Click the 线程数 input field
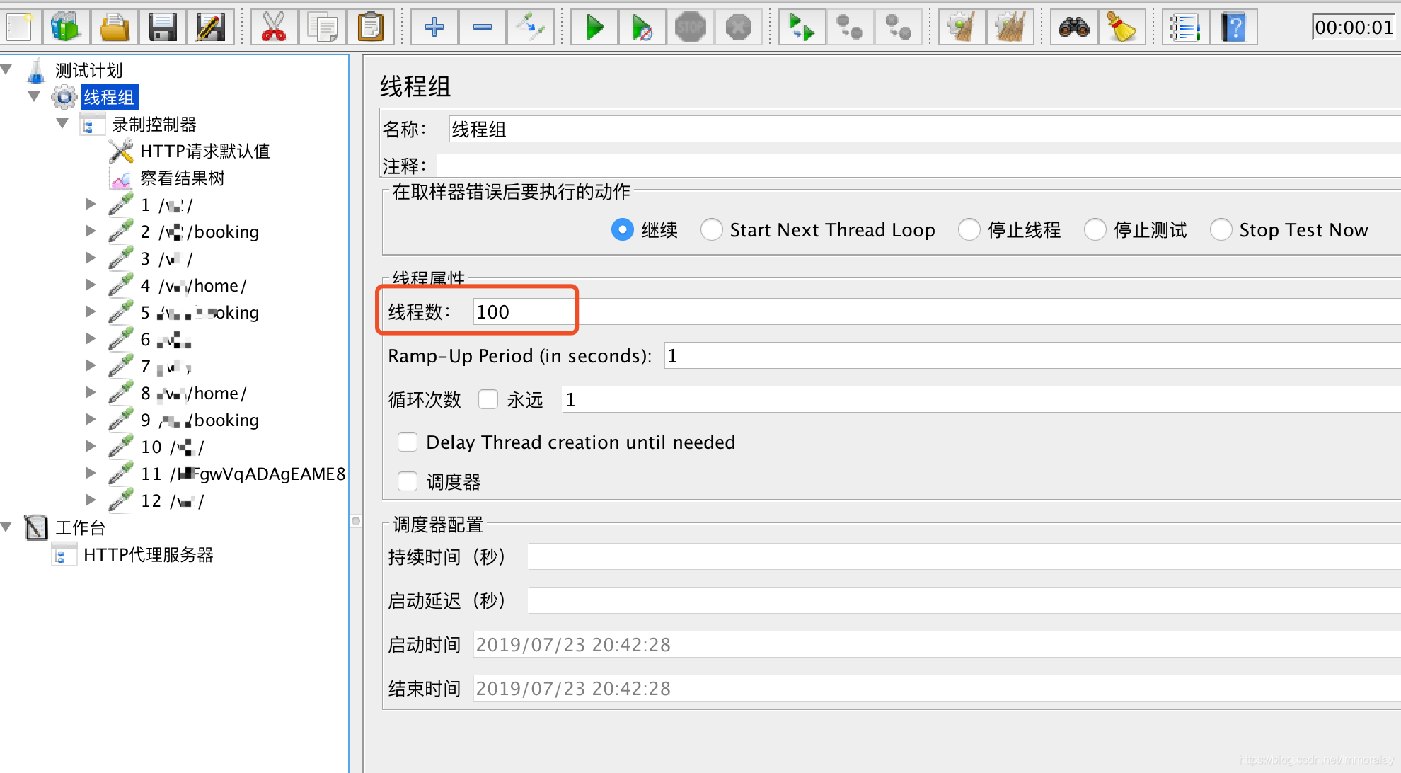 pyautogui.click(x=524, y=312)
